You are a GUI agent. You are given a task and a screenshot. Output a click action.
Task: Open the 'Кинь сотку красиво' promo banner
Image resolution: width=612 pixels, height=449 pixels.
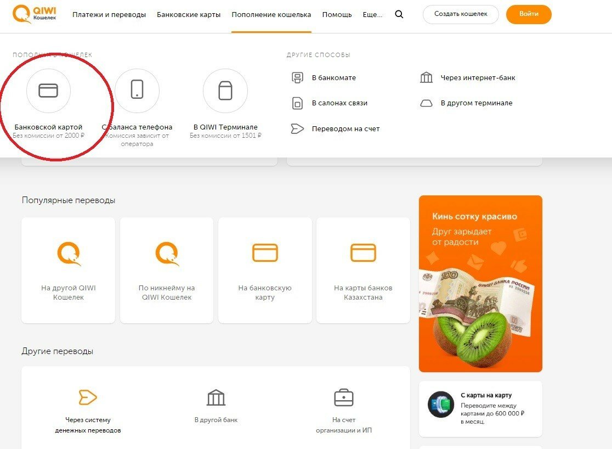click(480, 283)
